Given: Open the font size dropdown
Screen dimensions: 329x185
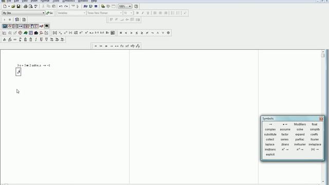Looking at the screenshot, I should click(132, 13).
